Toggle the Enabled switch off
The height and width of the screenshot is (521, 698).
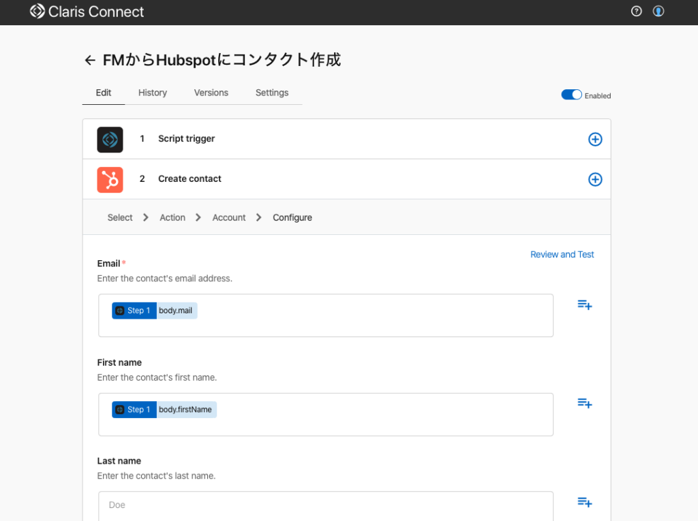(x=571, y=95)
